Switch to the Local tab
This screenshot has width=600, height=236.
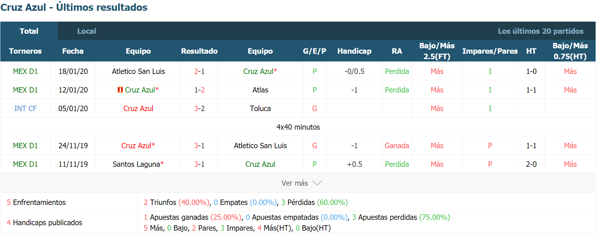tap(87, 31)
